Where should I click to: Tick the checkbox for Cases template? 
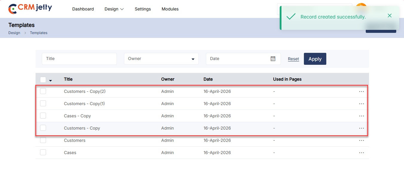coord(43,152)
